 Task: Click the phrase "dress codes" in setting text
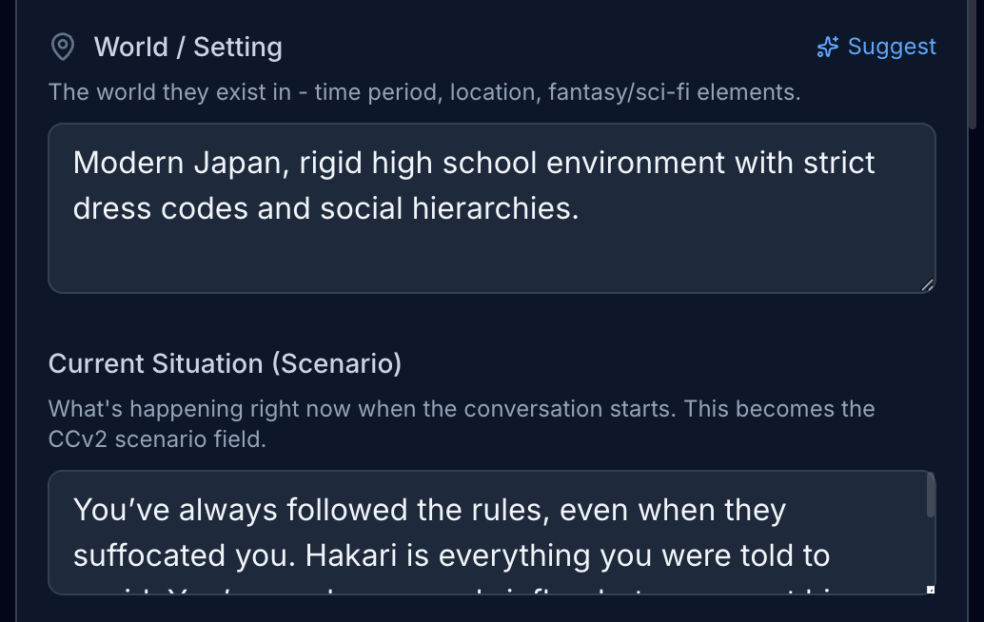tap(161, 208)
